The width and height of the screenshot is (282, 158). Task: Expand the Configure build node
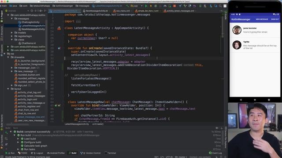click(x=18, y=142)
